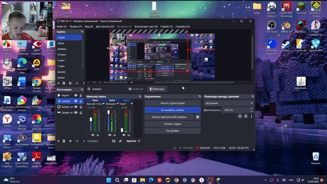Screen dimensions: 327x184
Task: Click Запуск виртуальной камеры button
Action: click(169, 117)
